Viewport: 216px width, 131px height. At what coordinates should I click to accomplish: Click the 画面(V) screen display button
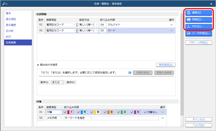(199, 13)
